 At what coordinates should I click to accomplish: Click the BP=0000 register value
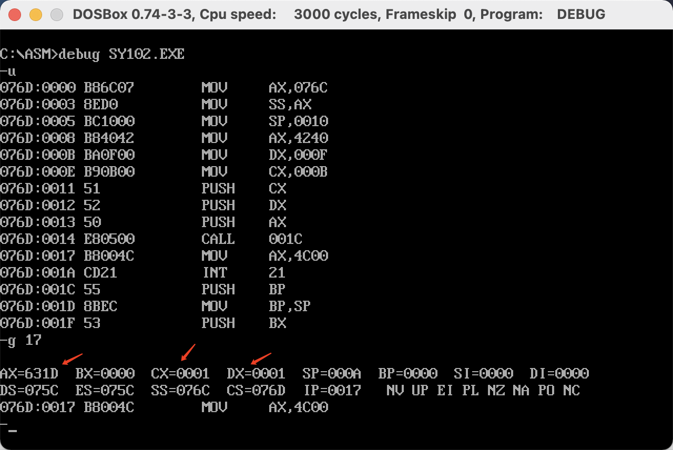click(x=407, y=374)
